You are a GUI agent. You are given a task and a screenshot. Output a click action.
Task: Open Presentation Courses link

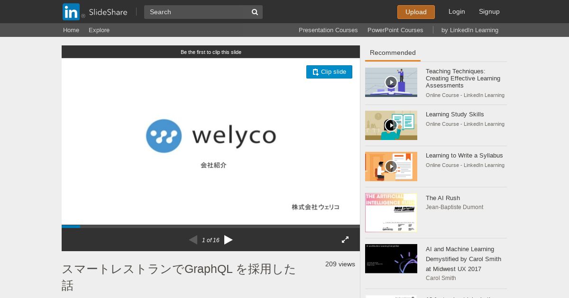pos(328,30)
